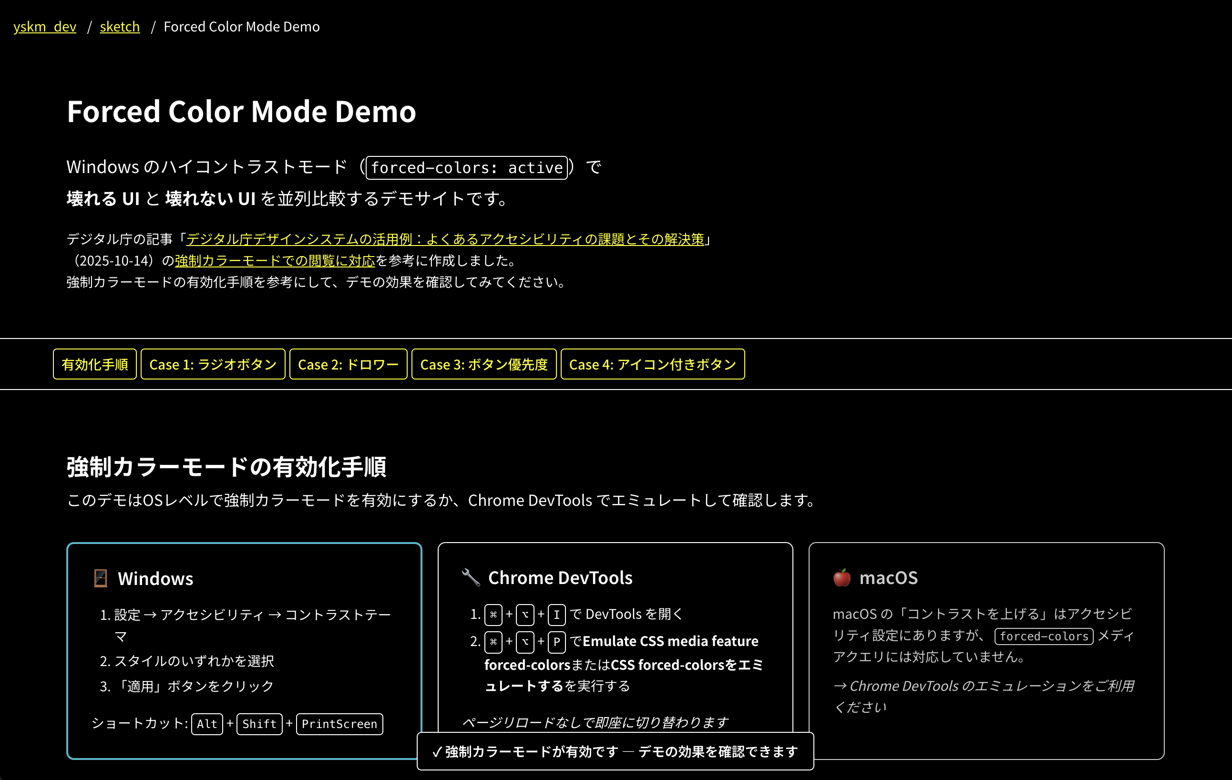Click the Shift key badge
The height and width of the screenshot is (780, 1232).
259,724
